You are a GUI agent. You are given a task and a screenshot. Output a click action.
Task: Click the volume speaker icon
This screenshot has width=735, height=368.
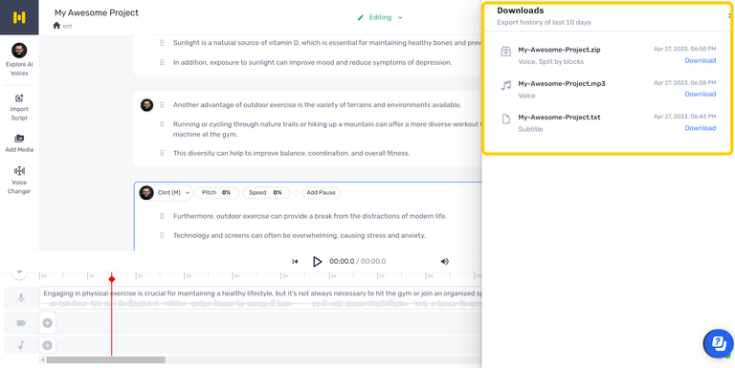(445, 261)
